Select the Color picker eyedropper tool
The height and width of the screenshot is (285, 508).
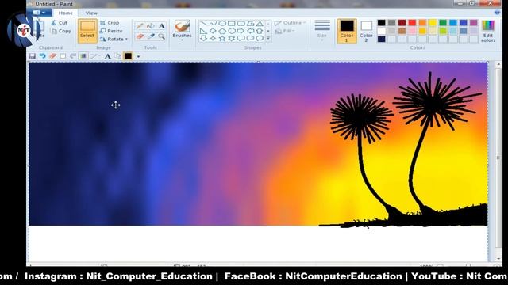pos(151,36)
